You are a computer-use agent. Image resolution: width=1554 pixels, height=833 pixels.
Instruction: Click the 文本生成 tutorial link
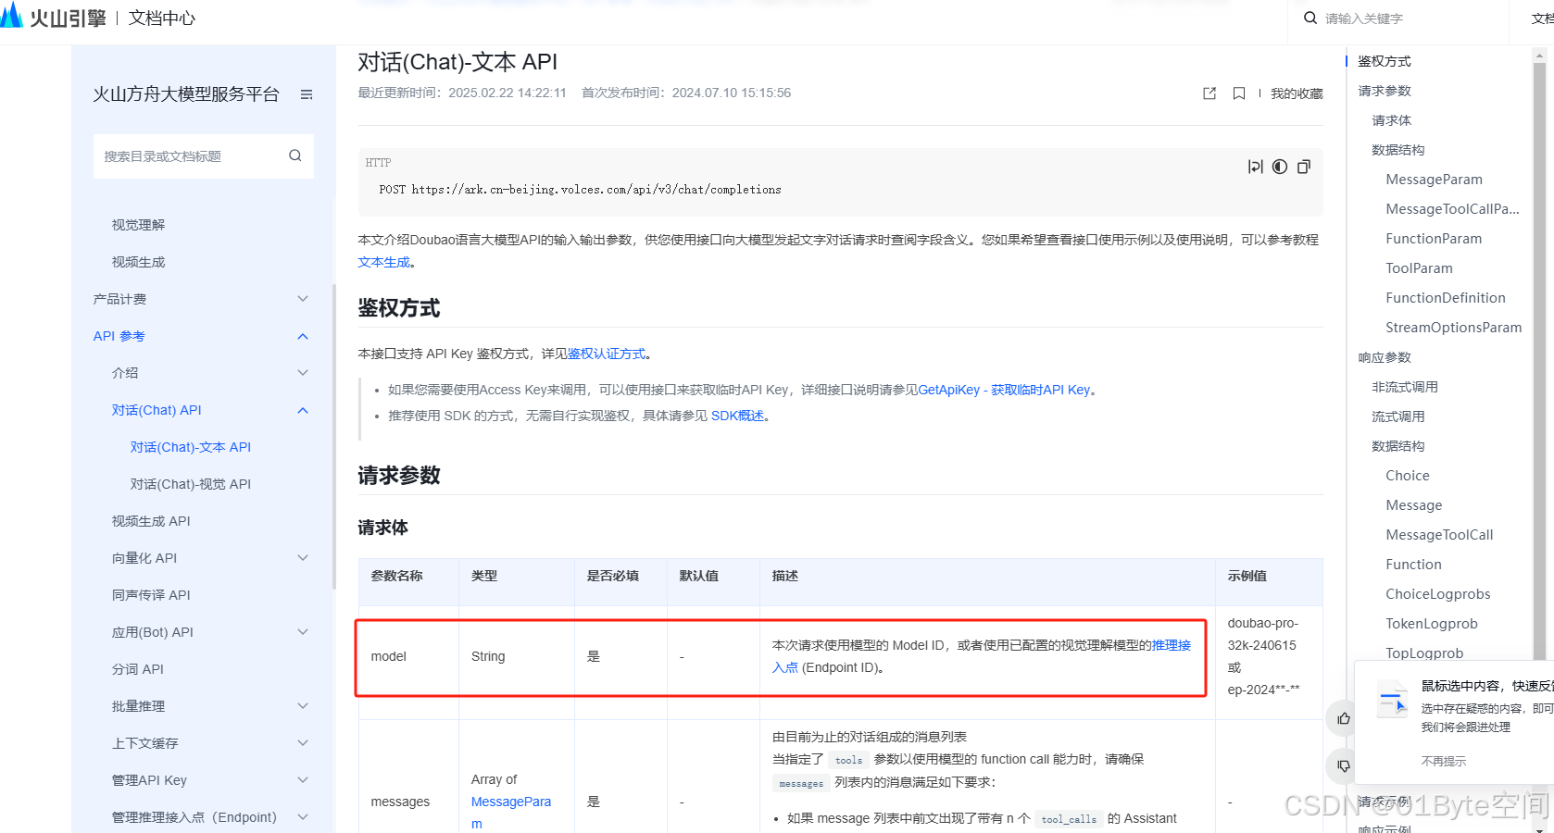click(x=383, y=263)
